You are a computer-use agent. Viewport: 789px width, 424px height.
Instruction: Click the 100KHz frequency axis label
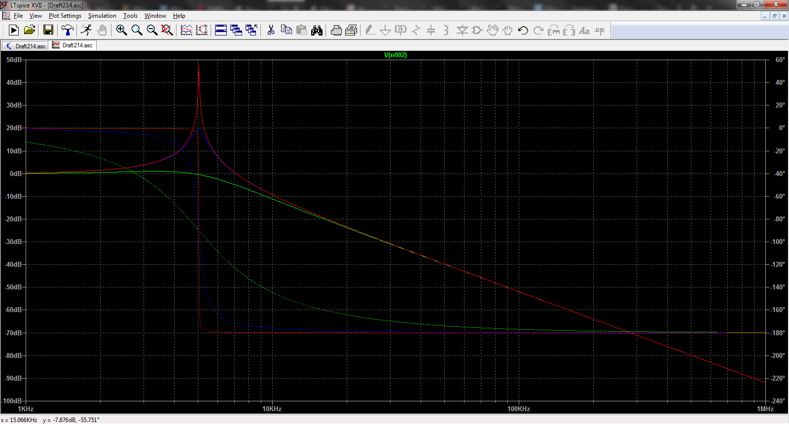[519, 409]
